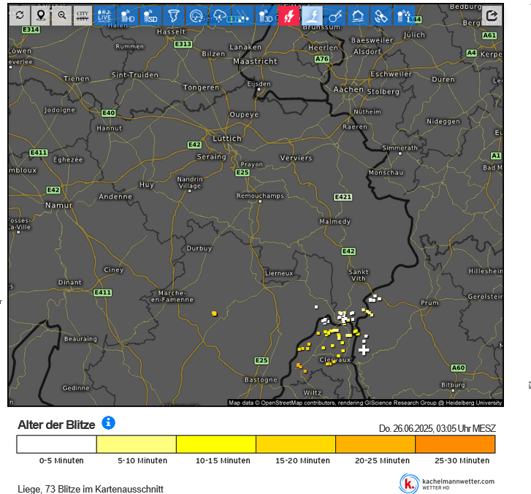This screenshot has height=494, width=531.
Task: Click the white plus lightning marker near Clervaux
Action: coord(364,350)
